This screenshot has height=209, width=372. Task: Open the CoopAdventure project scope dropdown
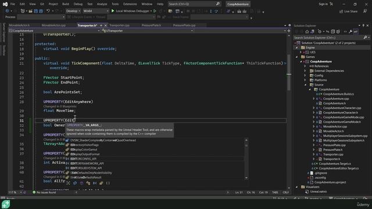coord(54,31)
